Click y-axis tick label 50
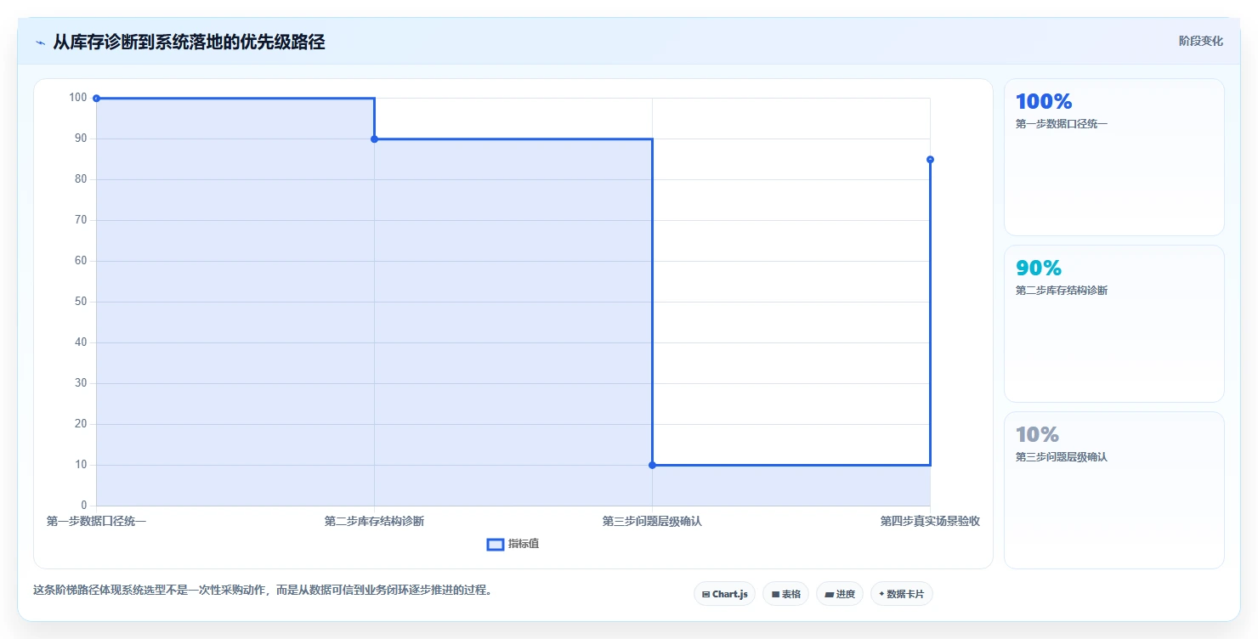This screenshot has height=639, width=1258. pyautogui.click(x=81, y=302)
